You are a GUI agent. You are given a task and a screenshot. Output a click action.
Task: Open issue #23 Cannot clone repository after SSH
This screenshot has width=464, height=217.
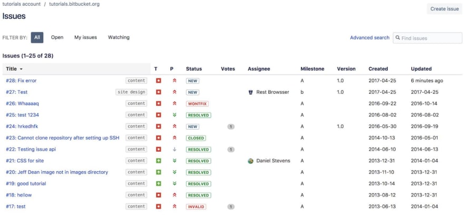pos(63,138)
